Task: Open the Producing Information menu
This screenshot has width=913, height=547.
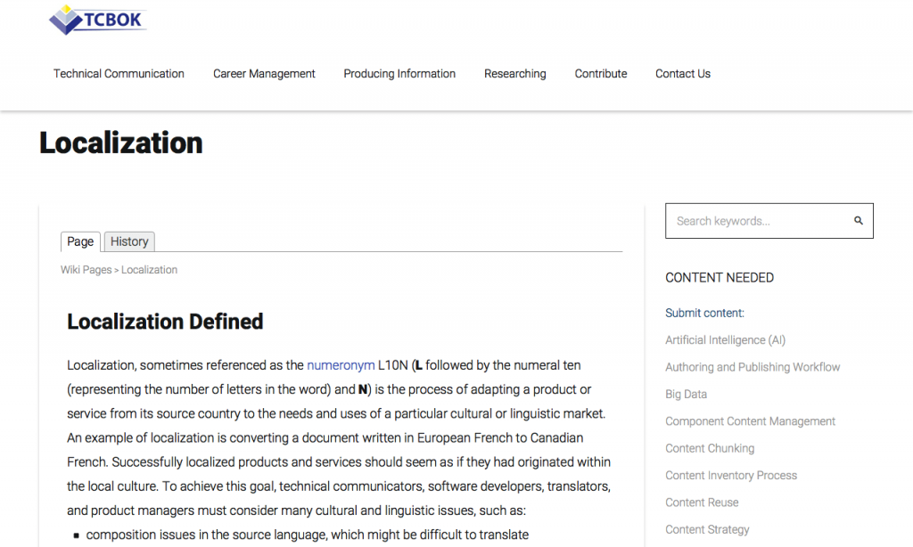Action: pyautogui.click(x=399, y=74)
